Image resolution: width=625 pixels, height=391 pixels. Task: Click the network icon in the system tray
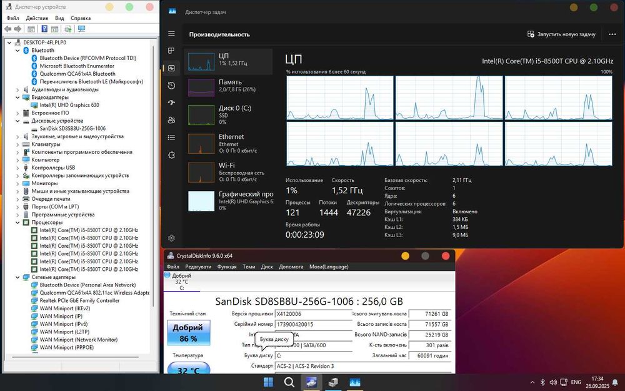[x=564, y=382]
